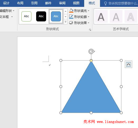Click the lightbulb Tell Me icon
Viewport: 138px width, 128px height.
pyautogui.click(x=105, y=3)
